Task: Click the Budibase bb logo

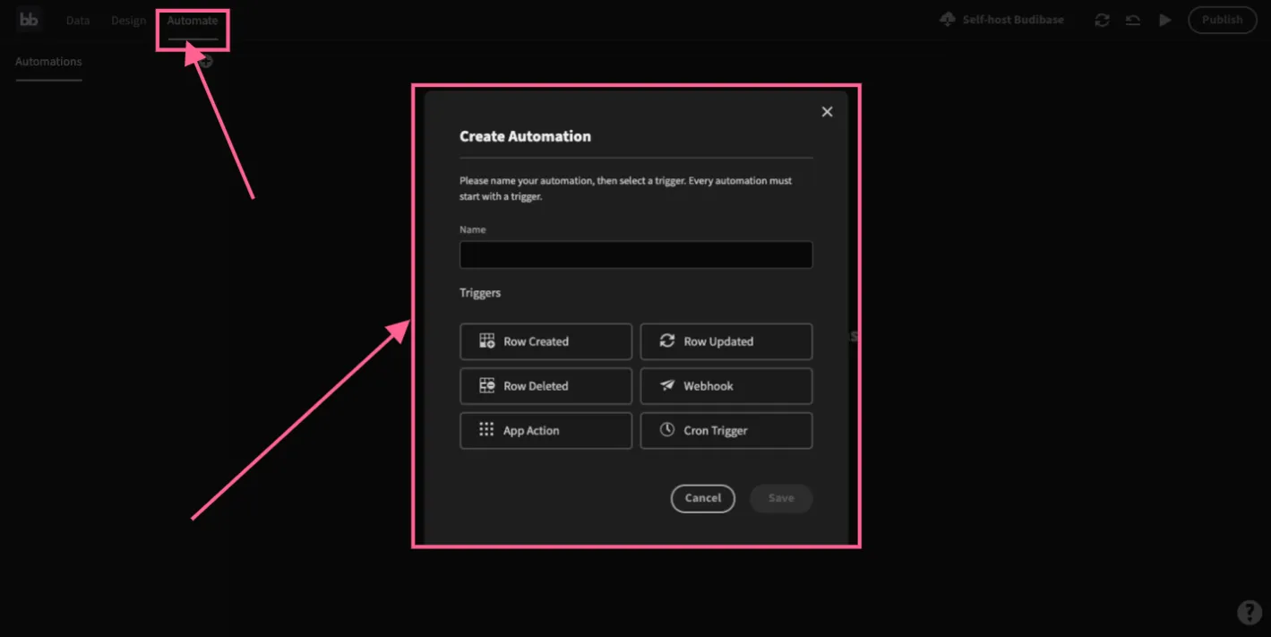Action: [30, 20]
